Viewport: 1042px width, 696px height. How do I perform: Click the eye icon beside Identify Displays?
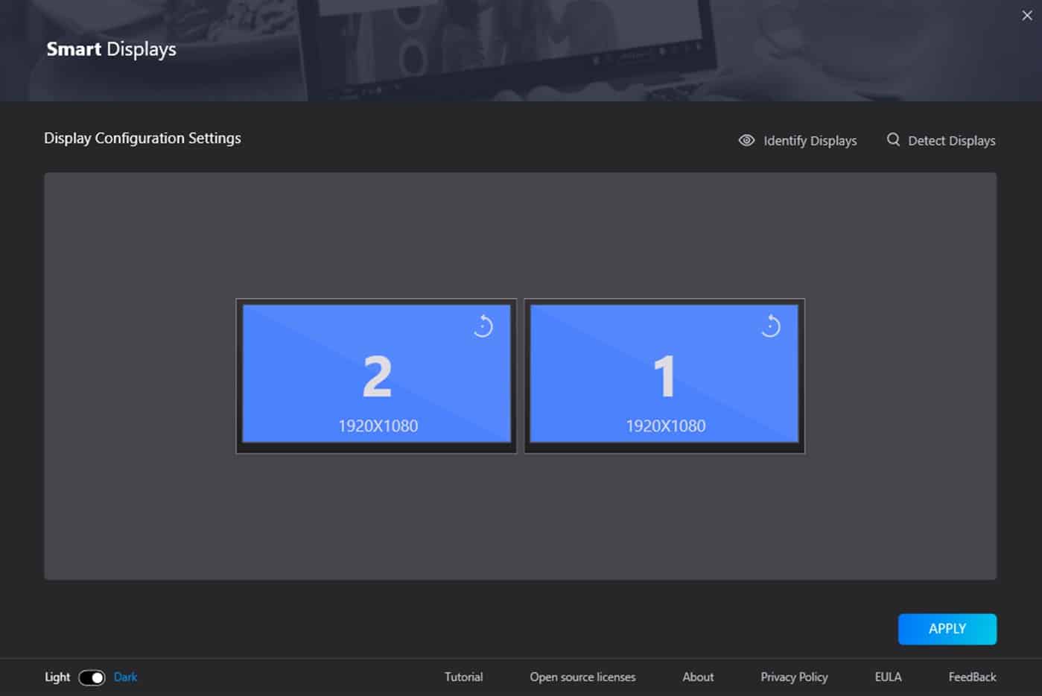click(x=746, y=140)
